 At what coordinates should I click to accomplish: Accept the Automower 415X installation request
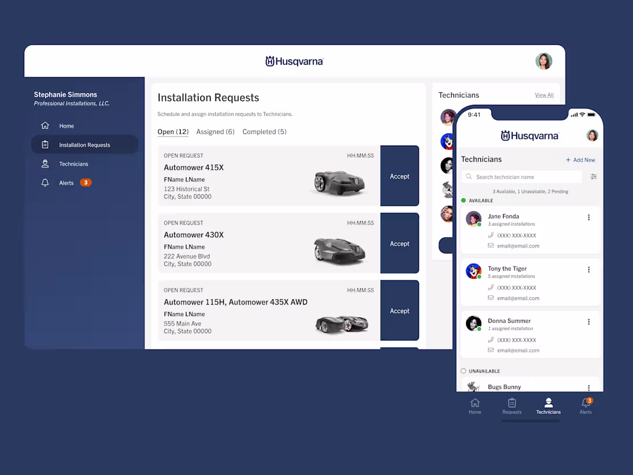399,176
